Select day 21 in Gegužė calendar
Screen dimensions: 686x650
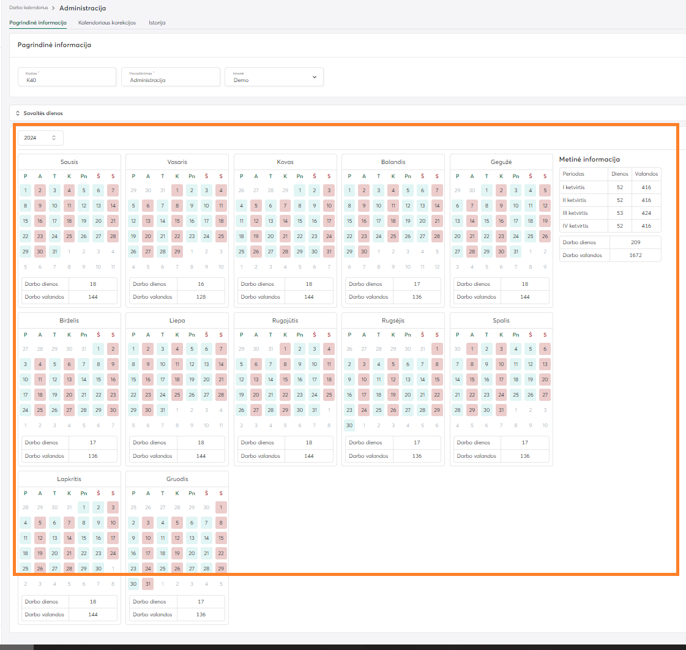472,236
